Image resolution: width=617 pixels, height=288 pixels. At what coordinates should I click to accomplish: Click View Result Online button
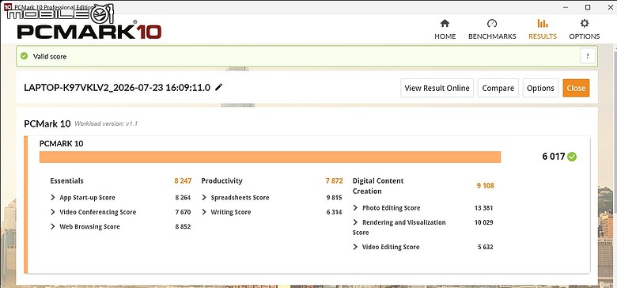tap(437, 88)
